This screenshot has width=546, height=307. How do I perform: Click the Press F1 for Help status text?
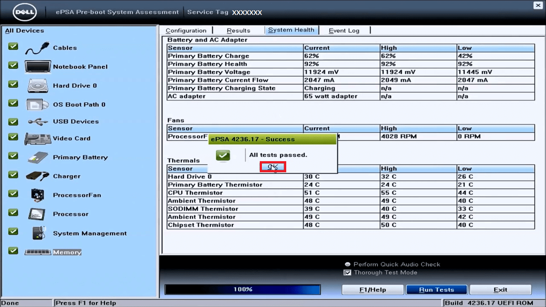point(86,303)
